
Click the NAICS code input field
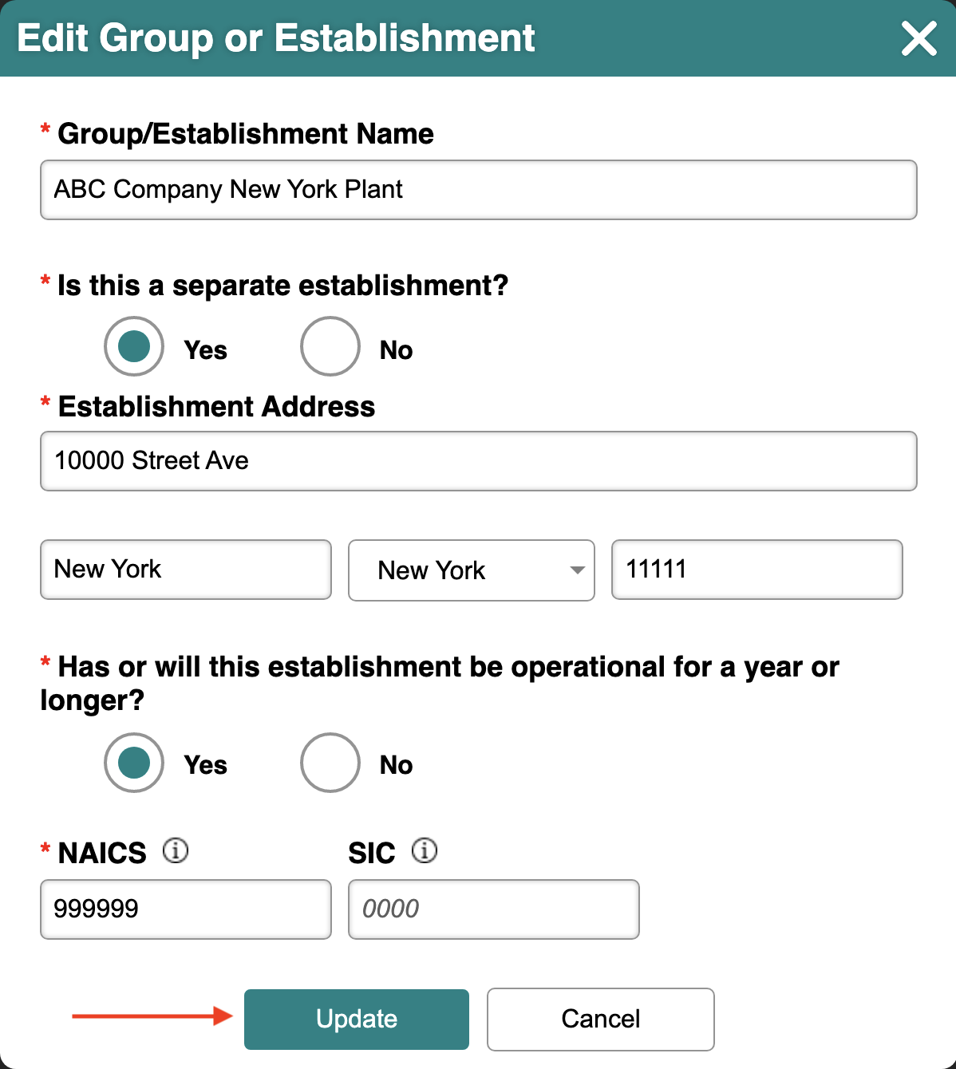tap(186, 909)
